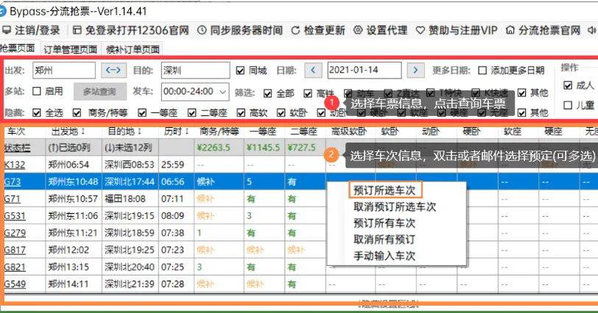Toggle the 筛选 全部 checkbox
The image size is (598, 313).
tap(268, 93)
